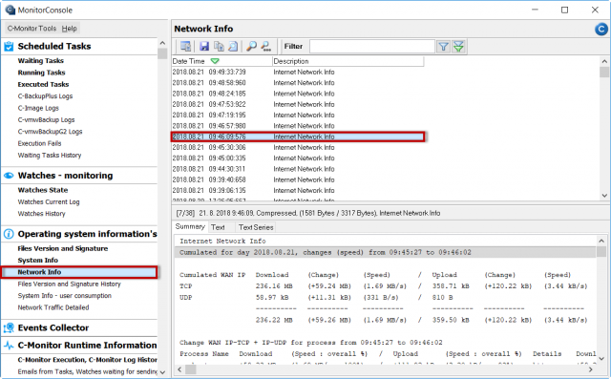Click the summary pane scroll-down arrow
This screenshot has height=379, width=611.
[601, 358]
